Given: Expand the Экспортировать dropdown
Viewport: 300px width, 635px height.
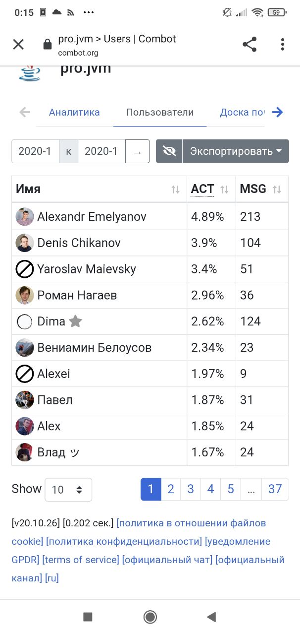Looking at the screenshot, I should pos(236,151).
